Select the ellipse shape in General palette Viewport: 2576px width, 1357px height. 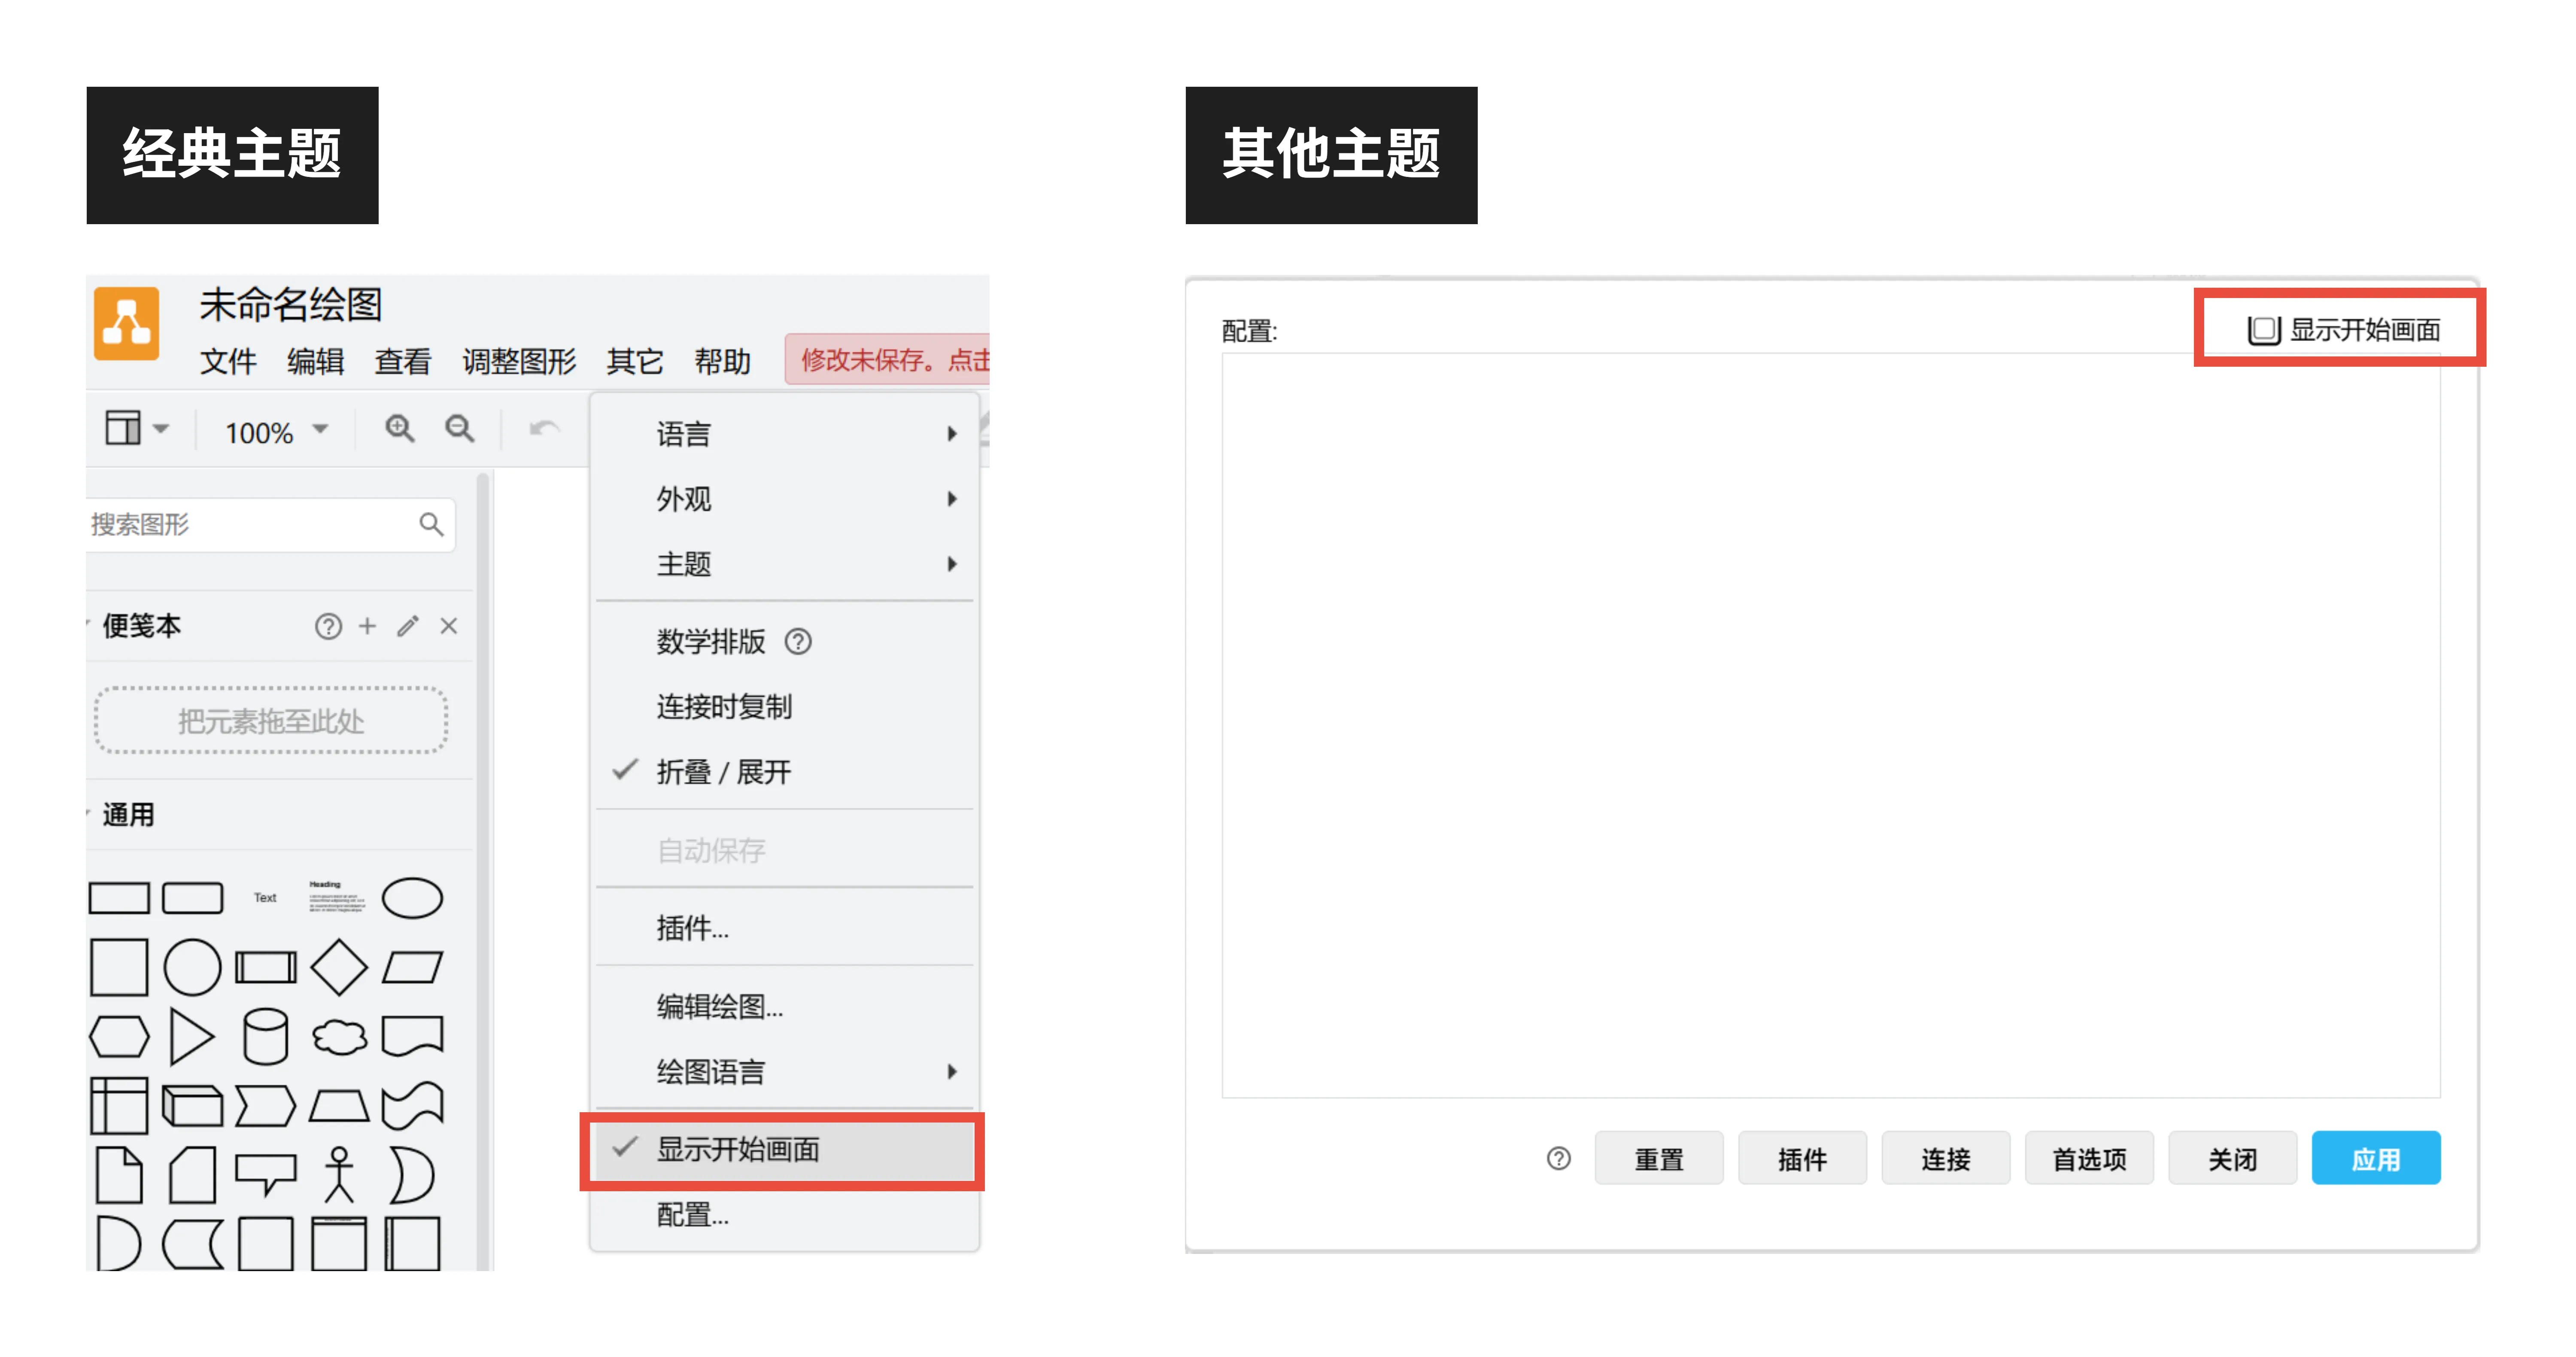point(412,897)
